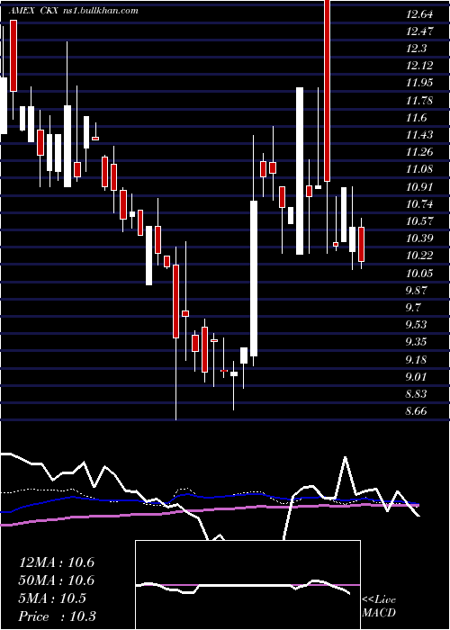Click the <<Live MACD label
The image size is (450, 630).
click(379, 607)
